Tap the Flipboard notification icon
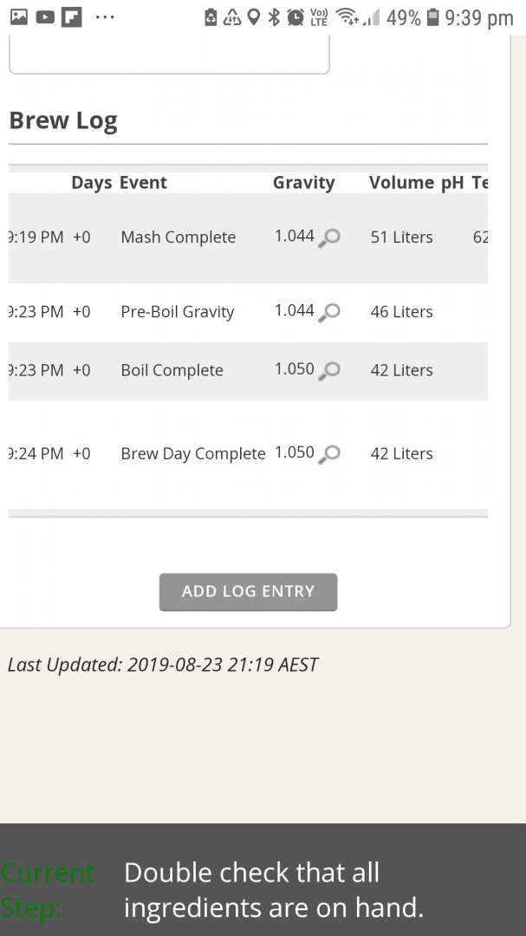Image resolution: width=526 pixels, height=936 pixels. tap(72, 16)
